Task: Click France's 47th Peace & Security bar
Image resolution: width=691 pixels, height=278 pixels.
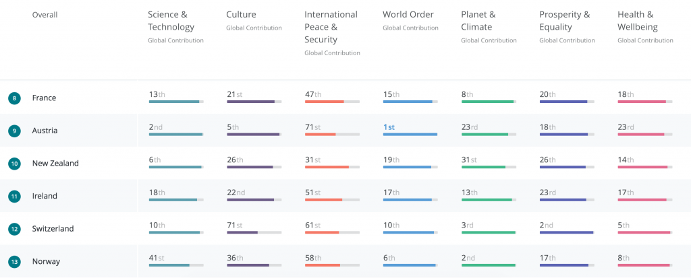Action: click(332, 102)
